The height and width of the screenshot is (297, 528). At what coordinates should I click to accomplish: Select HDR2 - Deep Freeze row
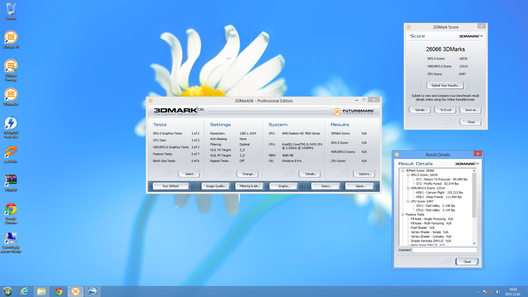(x=439, y=197)
